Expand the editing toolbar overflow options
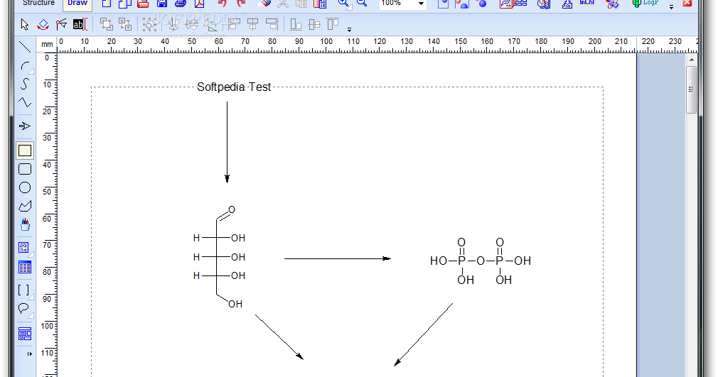 coord(349,30)
